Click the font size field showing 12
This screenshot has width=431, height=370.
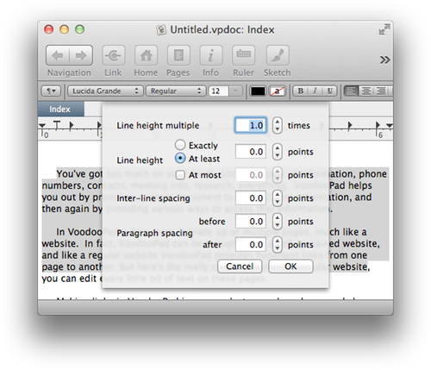click(218, 91)
